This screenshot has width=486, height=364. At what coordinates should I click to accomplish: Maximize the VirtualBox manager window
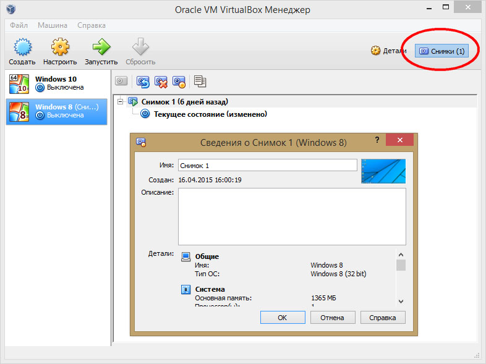point(446,7)
